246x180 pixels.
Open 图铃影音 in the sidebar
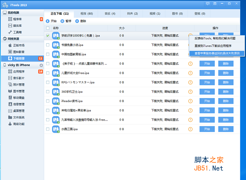(23, 52)
